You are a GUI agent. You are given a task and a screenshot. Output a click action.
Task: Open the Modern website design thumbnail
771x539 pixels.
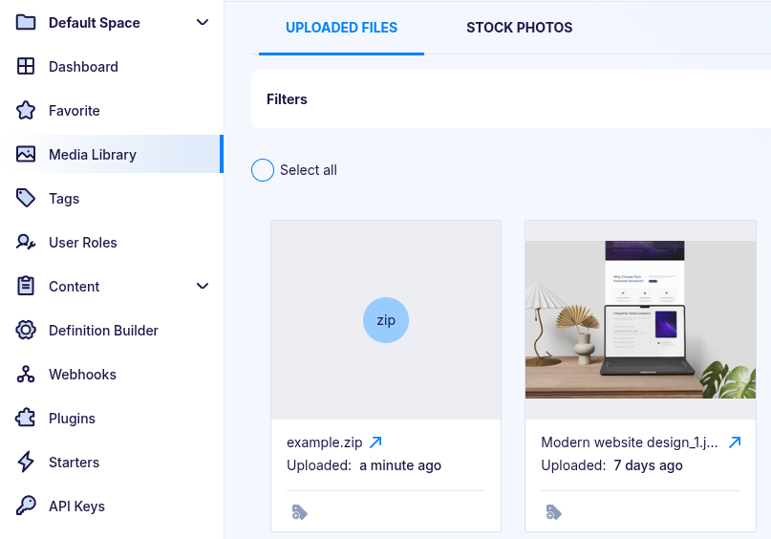640,319
